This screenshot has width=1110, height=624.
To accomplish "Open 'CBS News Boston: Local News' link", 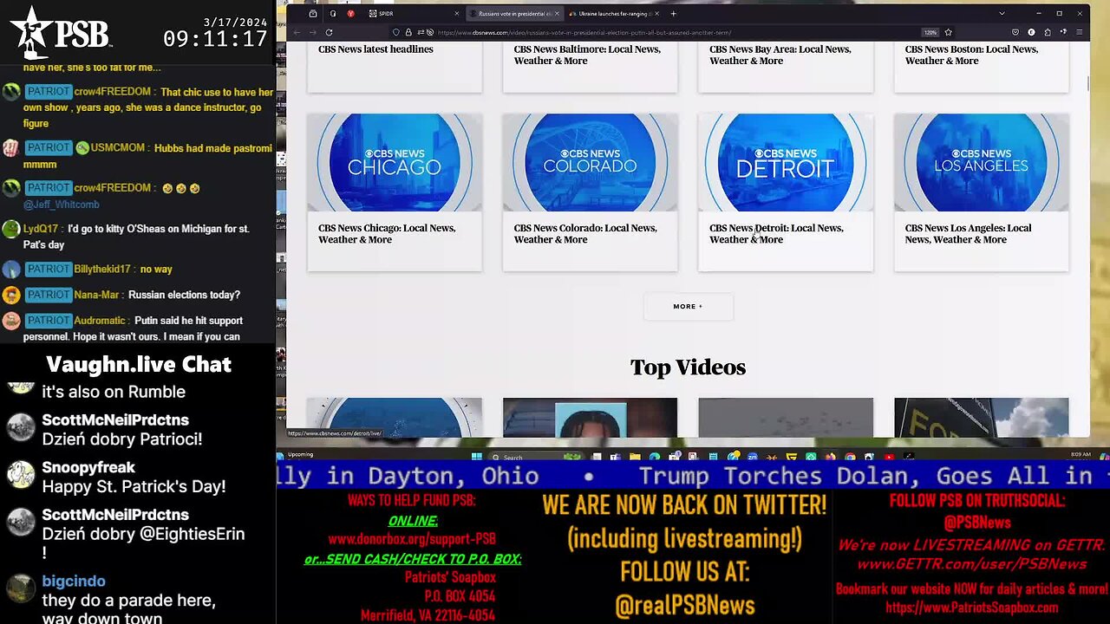I will (x=971, y=55).
